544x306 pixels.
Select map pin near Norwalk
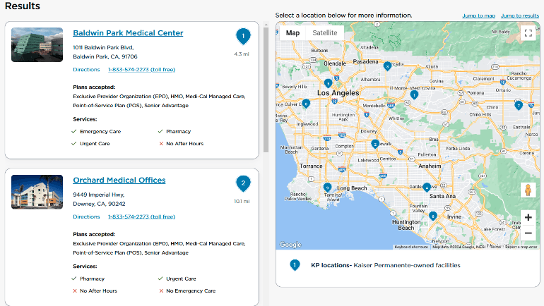click(x=374, y=144)
